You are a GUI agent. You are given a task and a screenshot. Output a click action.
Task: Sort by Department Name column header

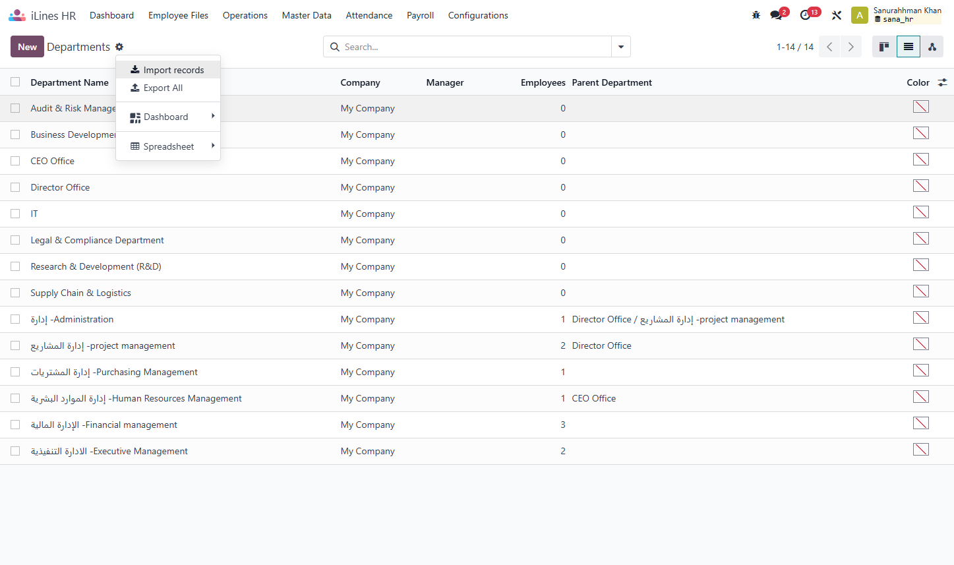coord(70,82)
